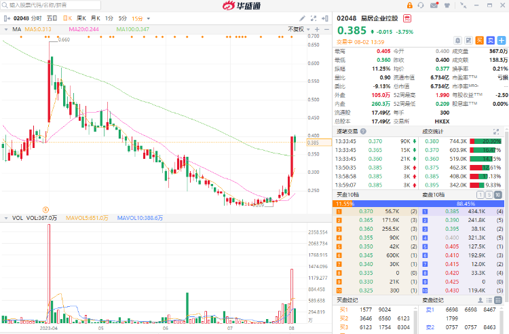Screen dimensions: 509x334
Task: Select the 1分 one-minute chart tab
Action: (109, 18)
